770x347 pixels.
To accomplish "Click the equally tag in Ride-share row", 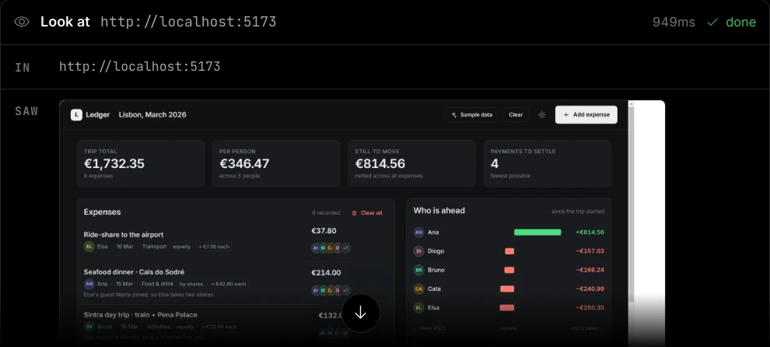I will [x=181, y=247].
